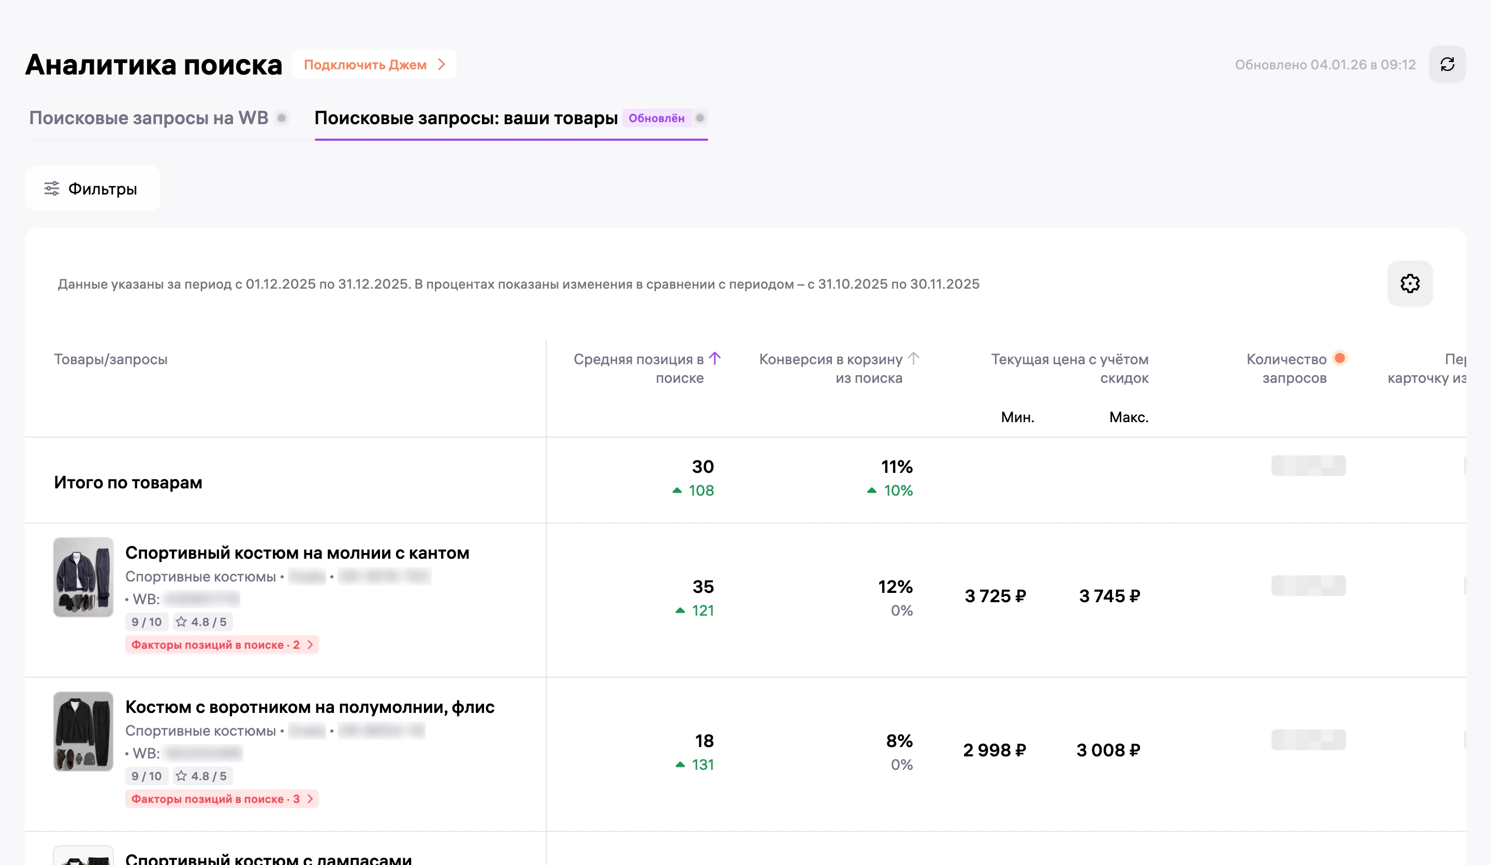
Task: Click price 3 725 ₽ cell
Action: (995, 596)
